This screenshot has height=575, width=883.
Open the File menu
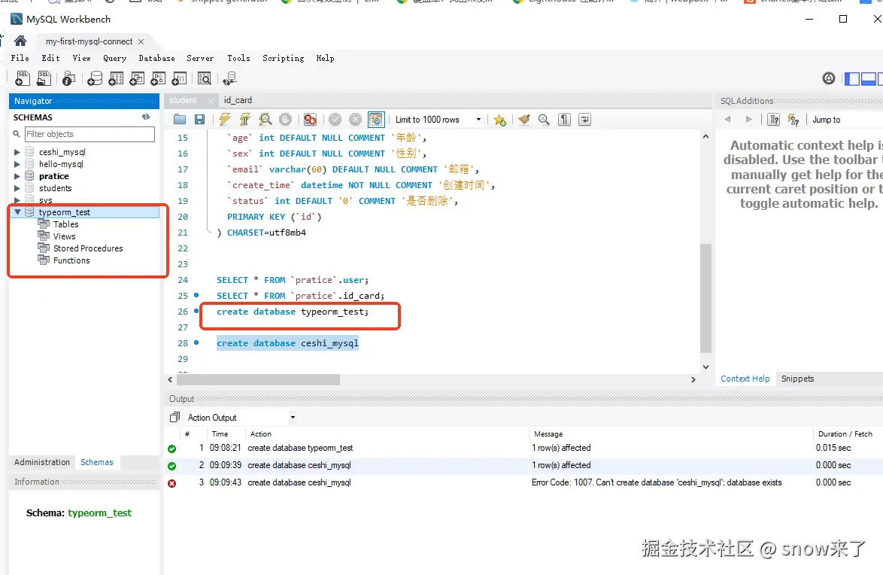click(20, 58)
